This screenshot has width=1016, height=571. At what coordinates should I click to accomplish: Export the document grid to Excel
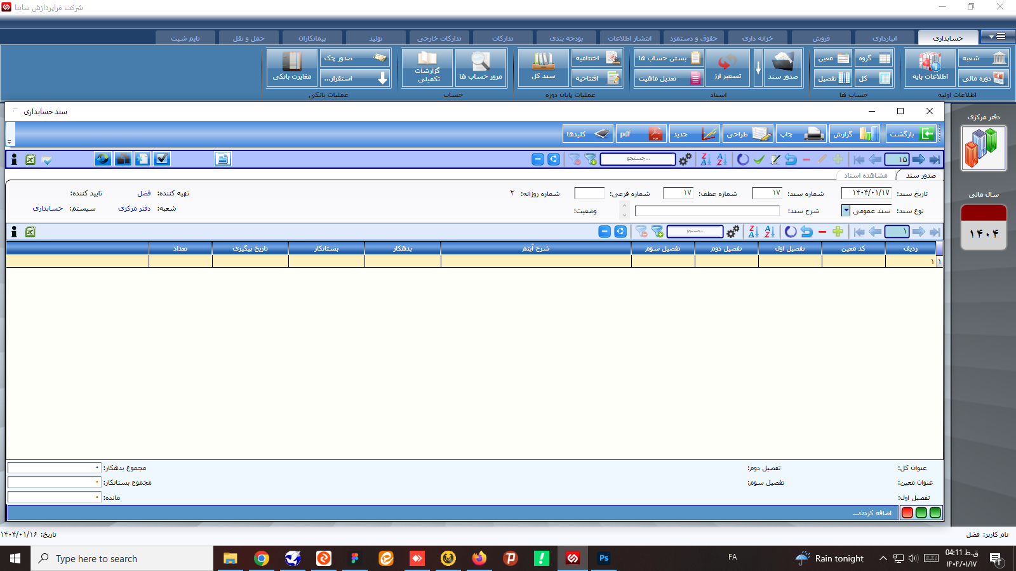click(x=30, y=232)
